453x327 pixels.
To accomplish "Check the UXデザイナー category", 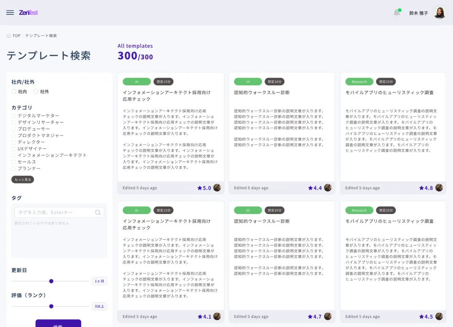I will [x=13, y=149].
